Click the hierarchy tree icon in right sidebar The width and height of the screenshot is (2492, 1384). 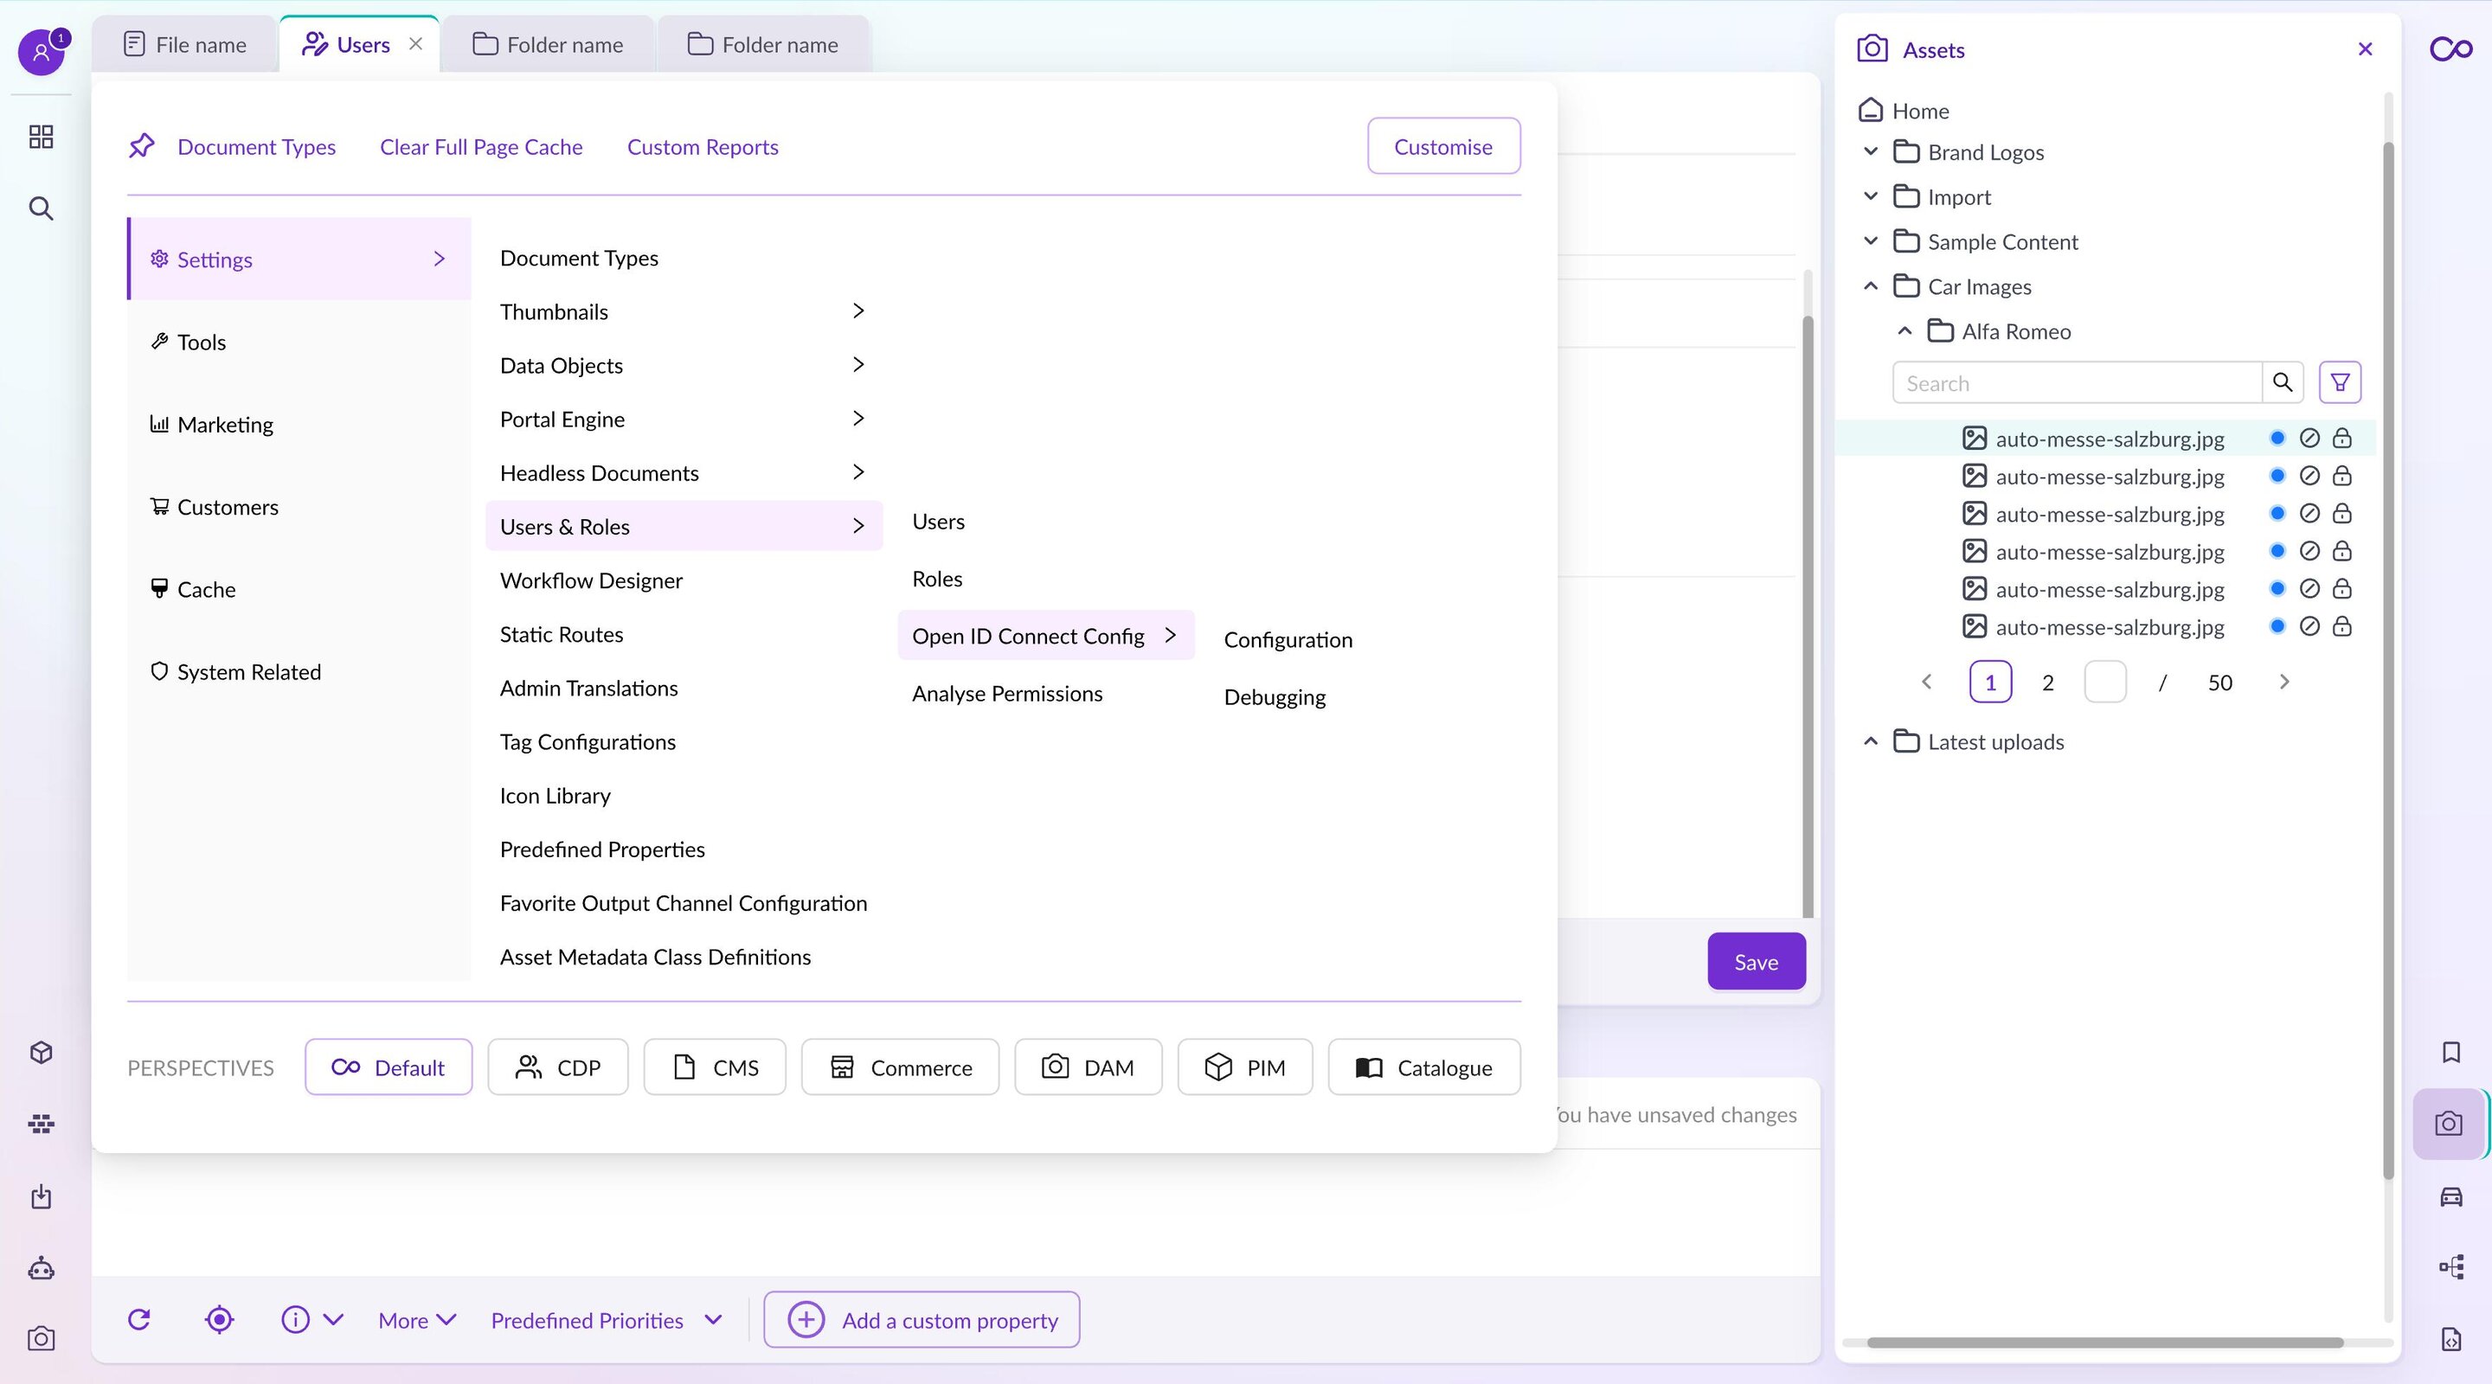click(2450, 1267)
